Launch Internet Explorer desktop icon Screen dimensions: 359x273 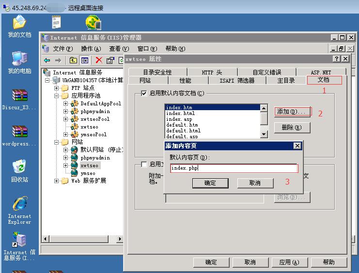tap(20, 203)
